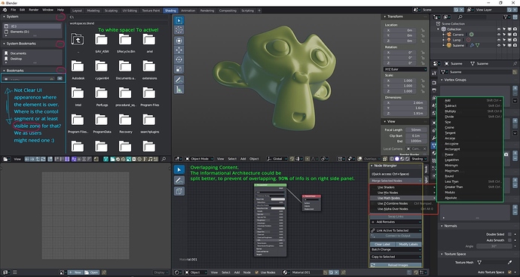The height and width of the screenshot is (277, 520).
Task: Open the Object Mode dropdown
Action: point(199,159)
